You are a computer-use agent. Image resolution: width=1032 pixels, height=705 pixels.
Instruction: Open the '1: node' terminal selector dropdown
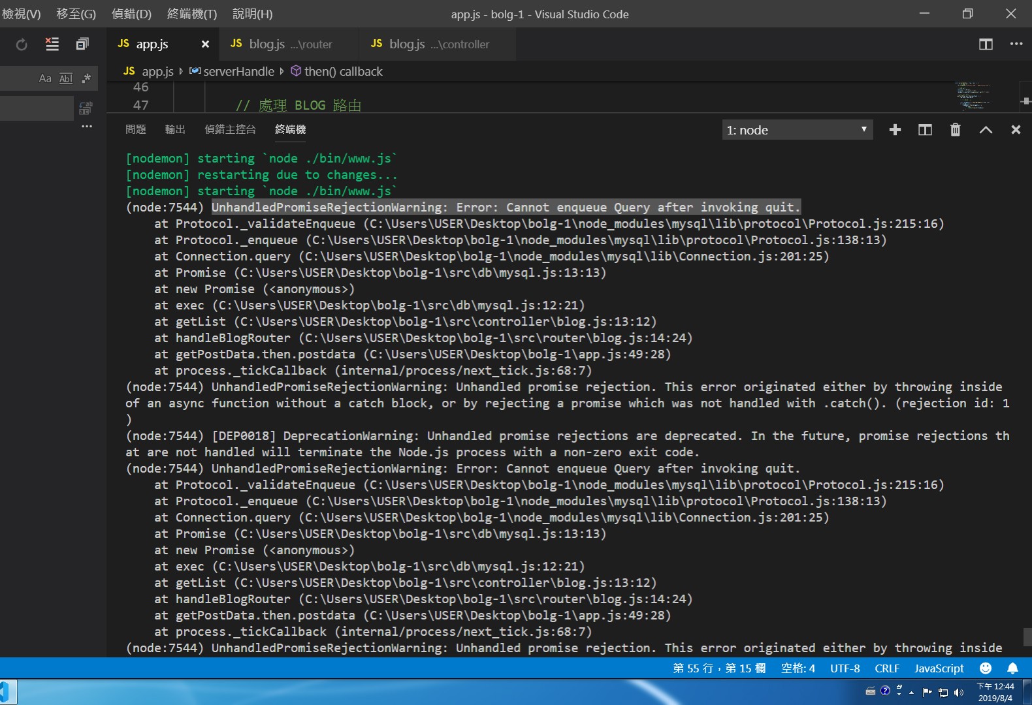(x=797, y=130)
